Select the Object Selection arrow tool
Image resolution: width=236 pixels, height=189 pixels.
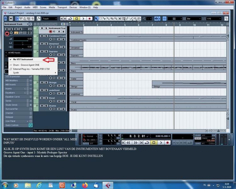coord(96,19)
